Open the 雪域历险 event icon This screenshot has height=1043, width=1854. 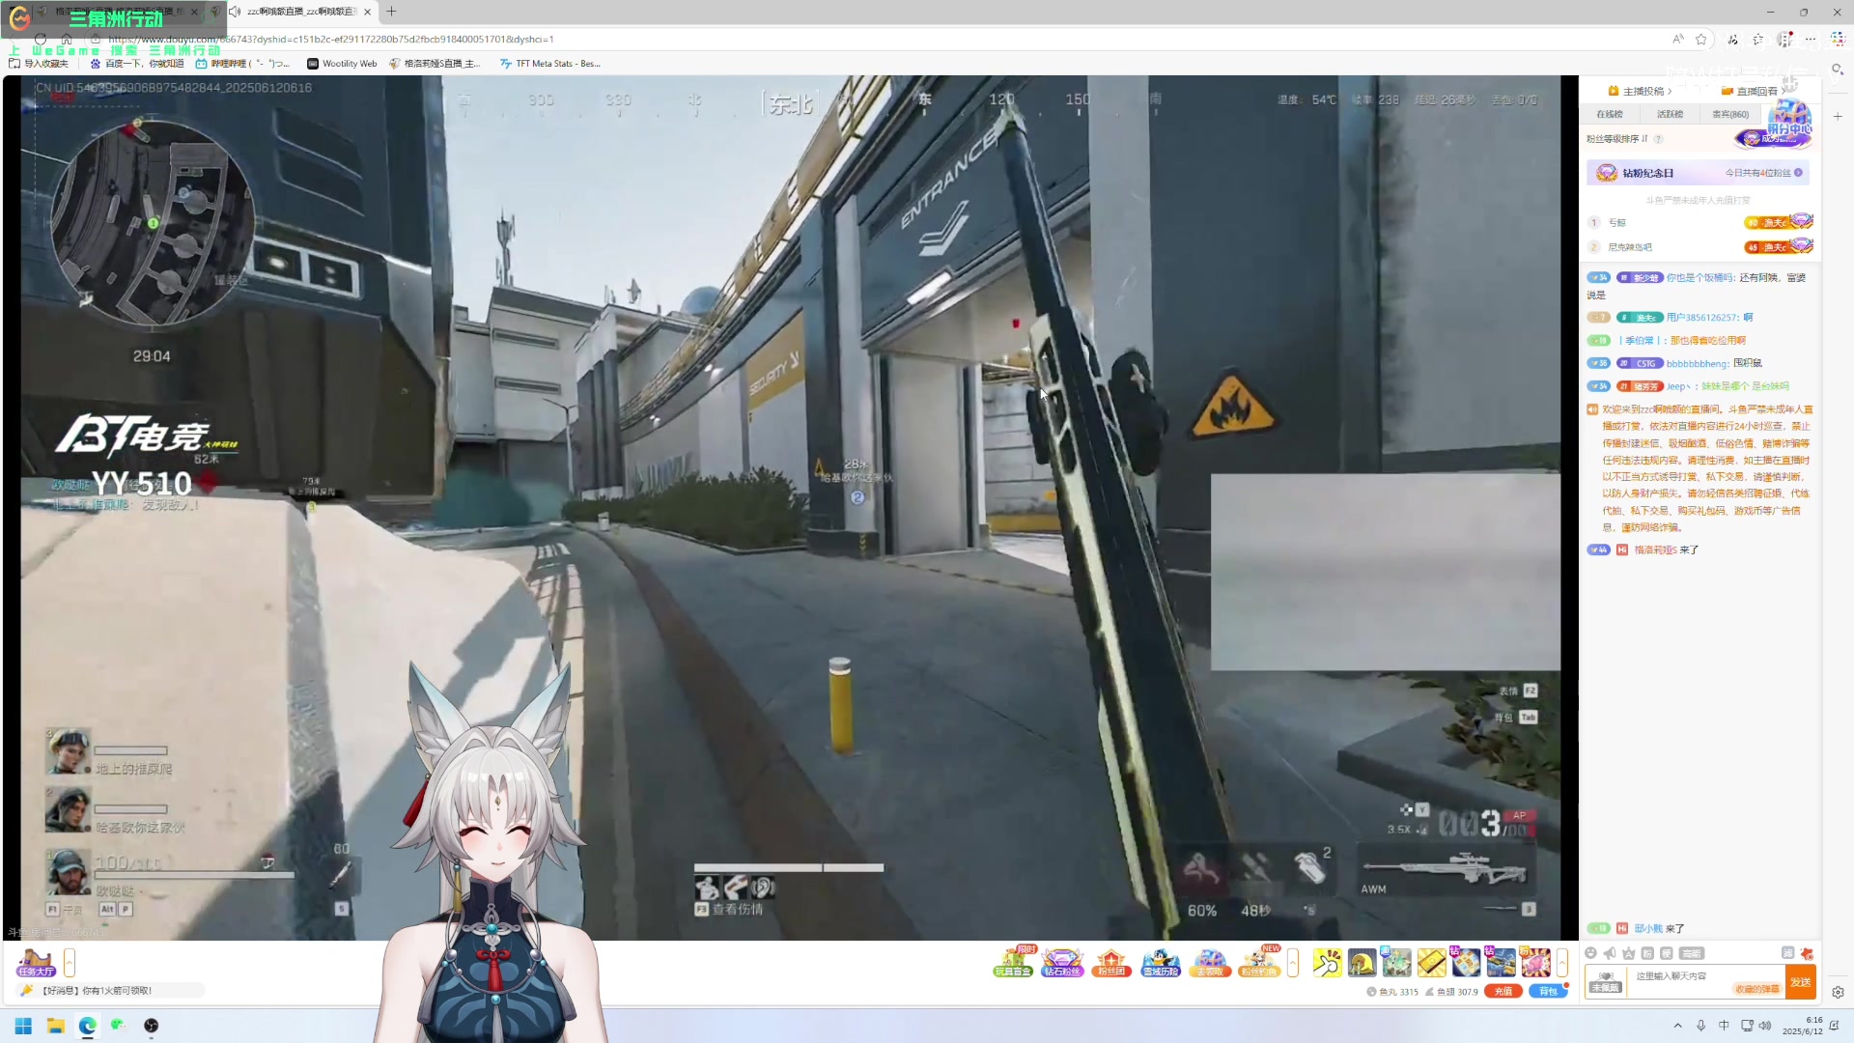(1161, 962)
